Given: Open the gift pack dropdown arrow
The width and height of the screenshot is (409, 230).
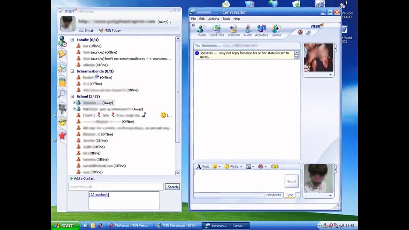Looking at the screenshot, I should [266, 167].
